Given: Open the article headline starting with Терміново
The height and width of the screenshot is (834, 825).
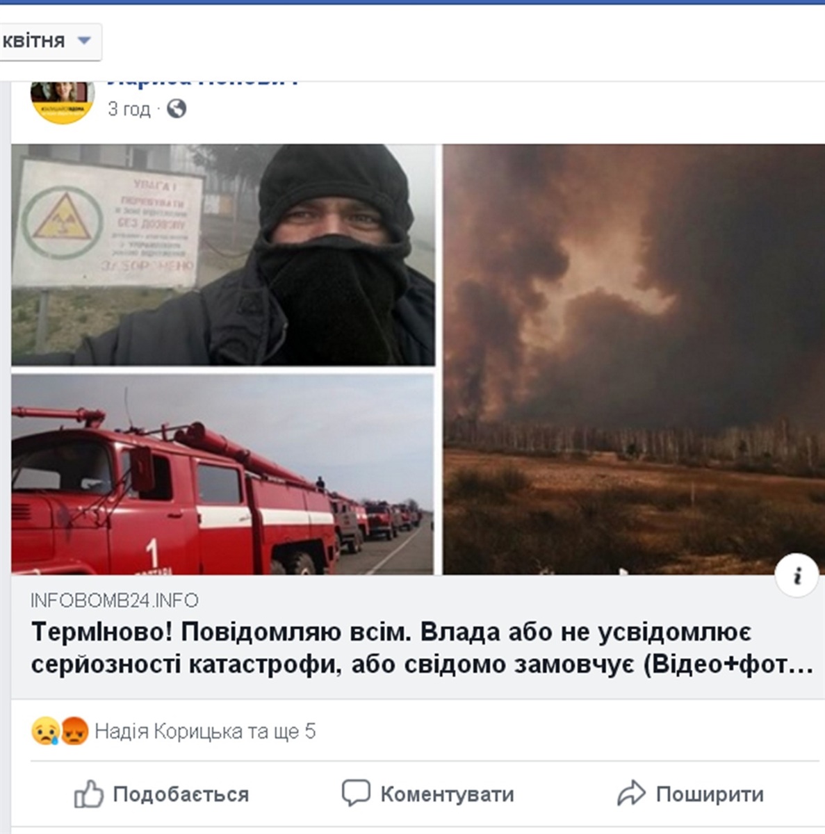Looking at the screenshot, I should [422, 649].
